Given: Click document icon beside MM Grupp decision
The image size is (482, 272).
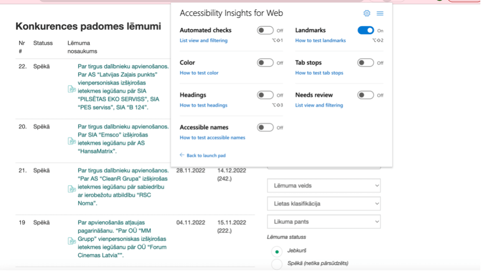Looking at the screenshot, I should coord(72,241).
